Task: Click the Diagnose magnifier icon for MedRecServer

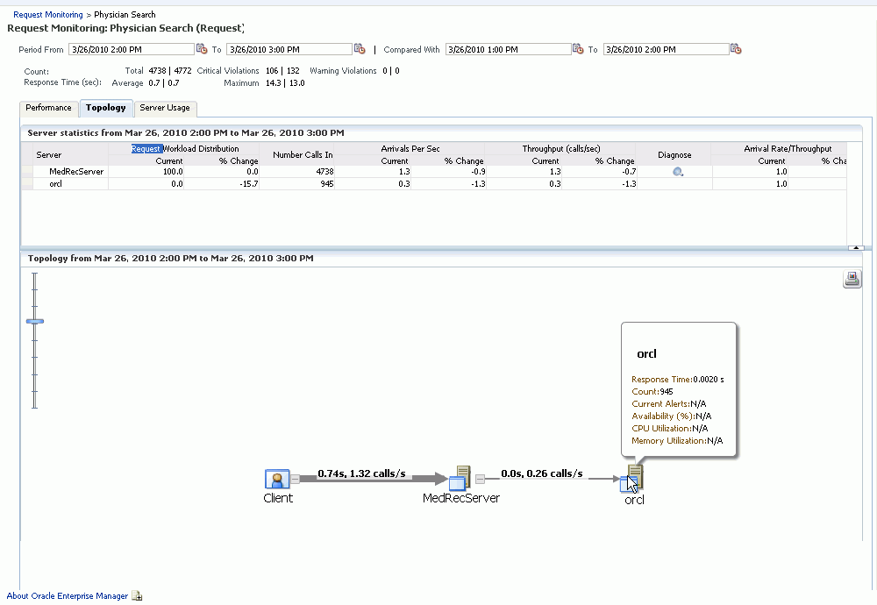Action: coord(678,172)
